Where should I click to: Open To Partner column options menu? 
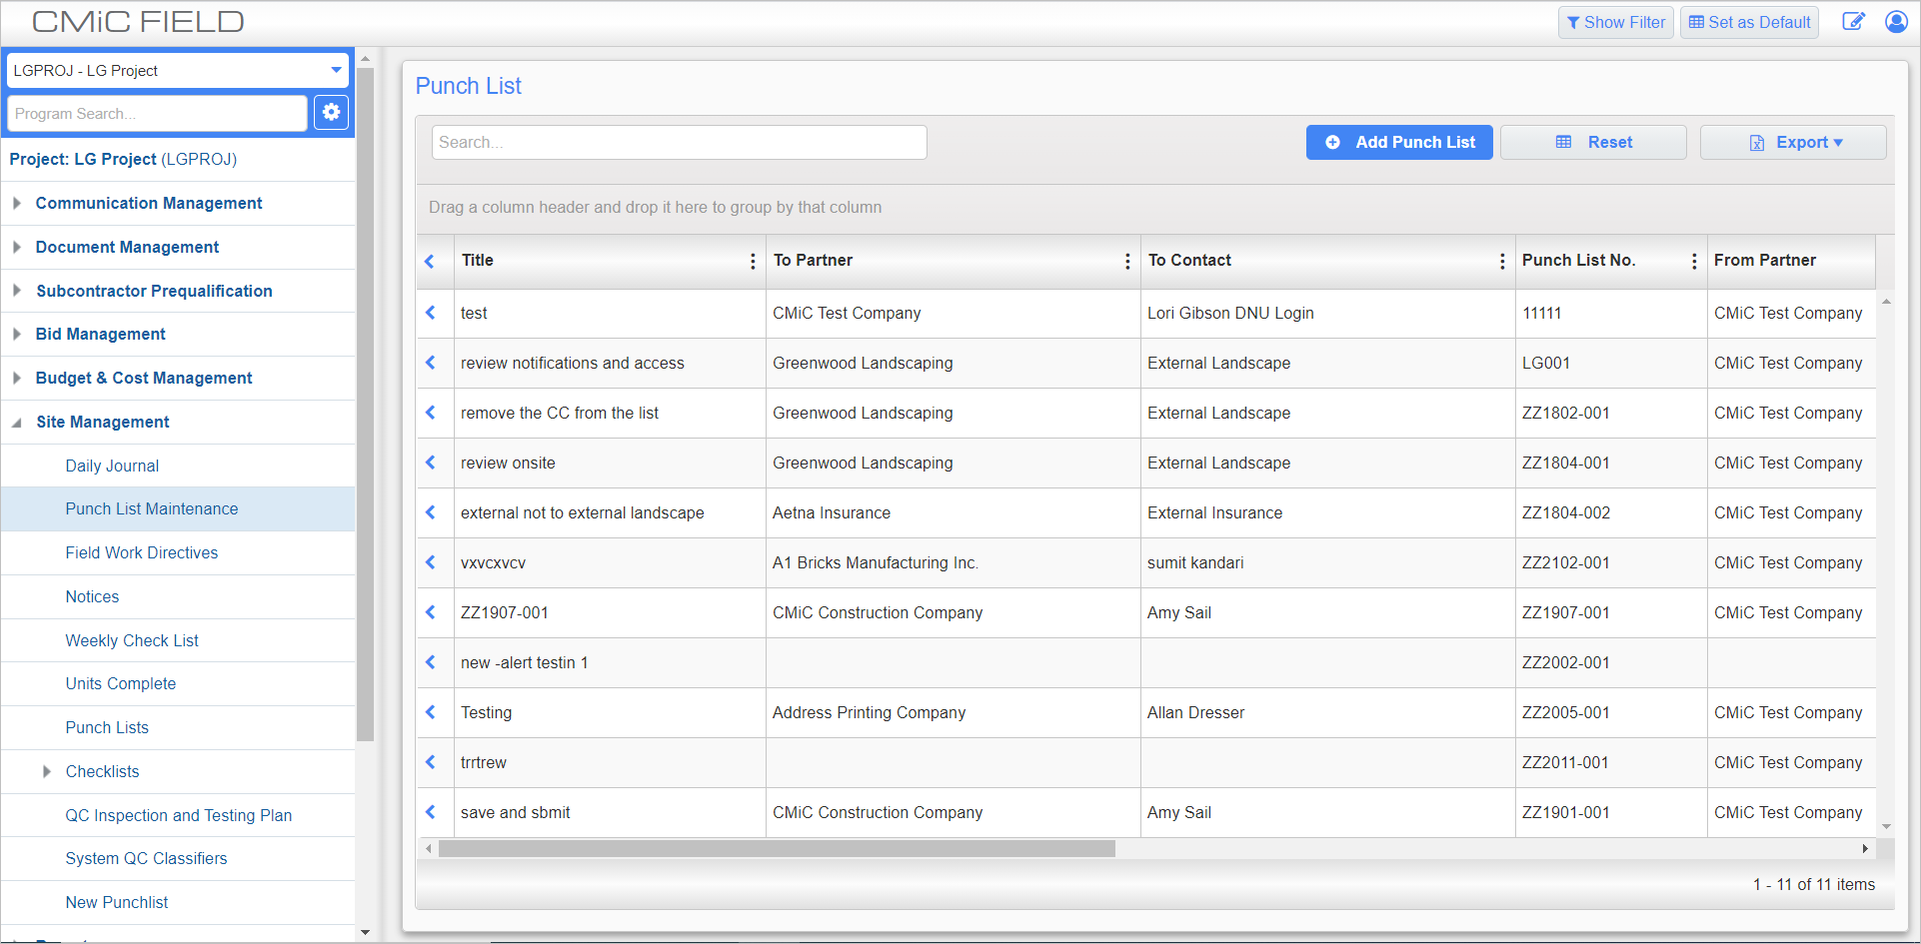[1127, 261]
